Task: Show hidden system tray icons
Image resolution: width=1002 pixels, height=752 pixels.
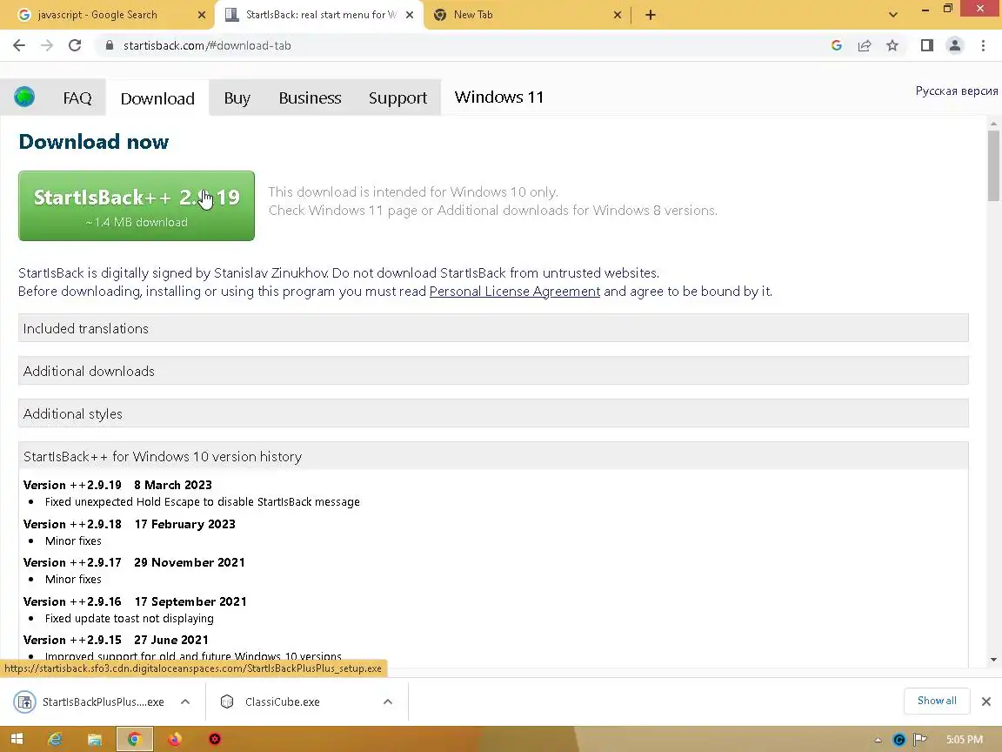Action: tap(878, 740)
